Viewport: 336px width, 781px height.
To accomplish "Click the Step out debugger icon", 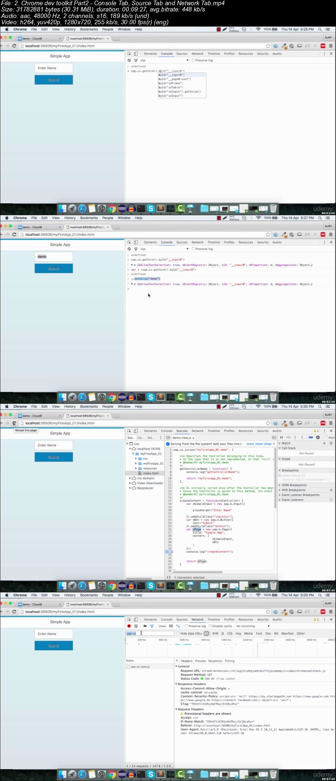I will pyautogui.click(x=302, y=437).
